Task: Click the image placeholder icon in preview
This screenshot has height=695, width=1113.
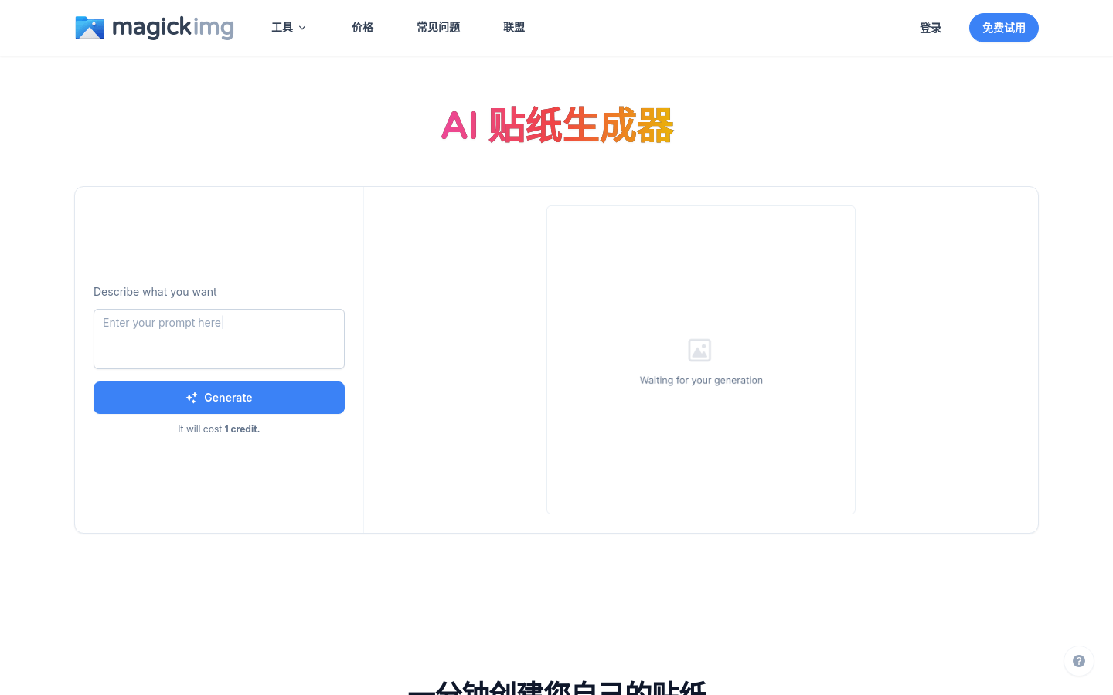Action: pos(699,351)
